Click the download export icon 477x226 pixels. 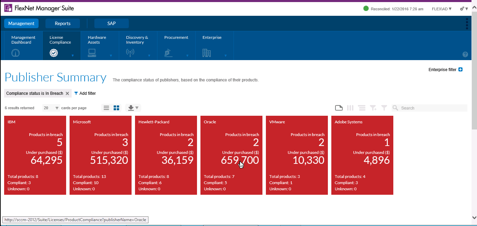point(131,108)
